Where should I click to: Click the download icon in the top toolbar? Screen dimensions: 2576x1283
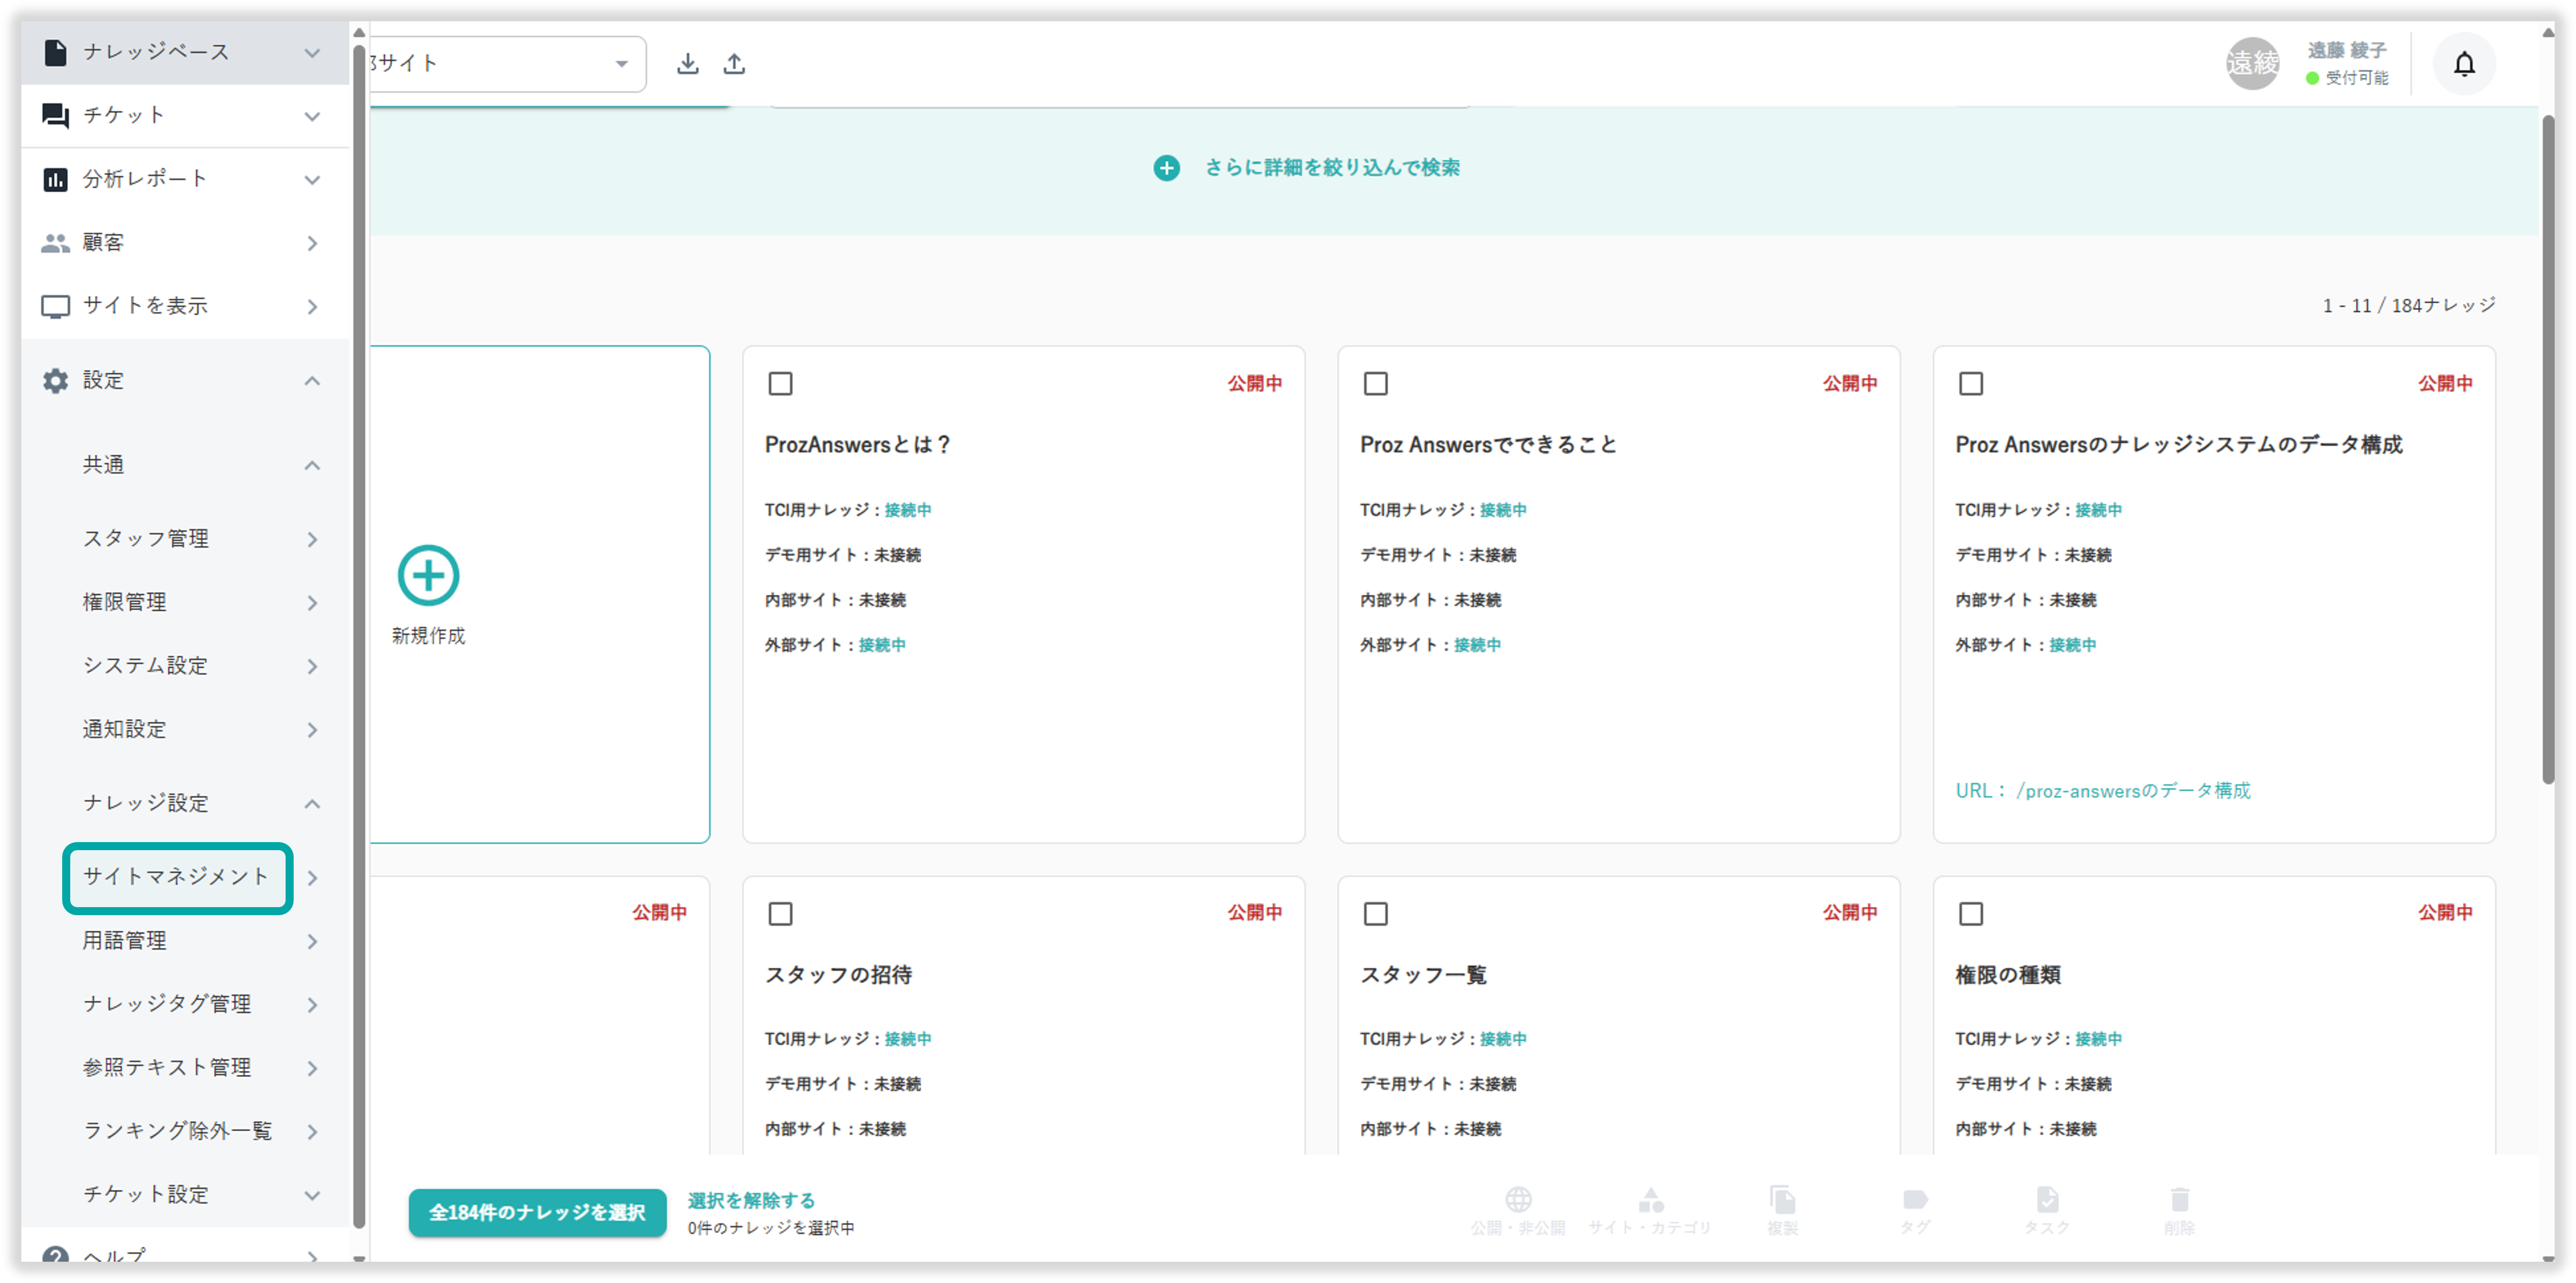(x=687, y=64)
